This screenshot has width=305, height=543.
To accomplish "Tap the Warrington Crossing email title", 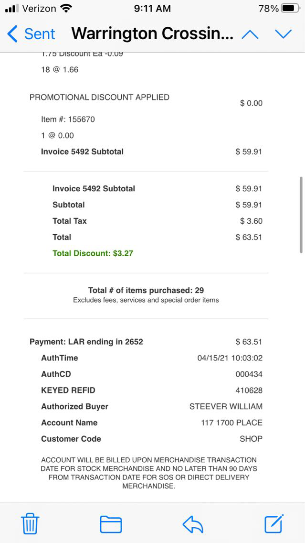I will coord(152,34).
